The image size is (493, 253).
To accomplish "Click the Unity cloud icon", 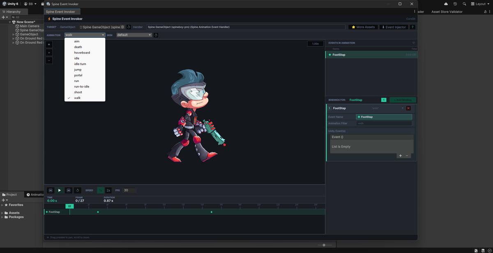I will [446, 4].
